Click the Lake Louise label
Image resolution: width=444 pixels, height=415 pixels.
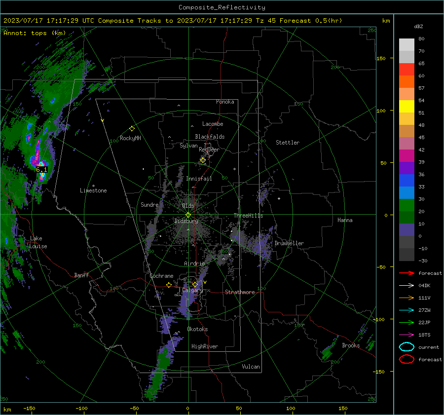(38, 242)
